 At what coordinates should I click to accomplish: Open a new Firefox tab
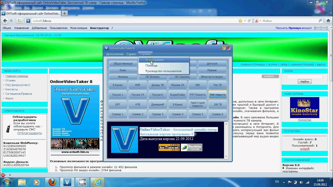coord(65,13)
